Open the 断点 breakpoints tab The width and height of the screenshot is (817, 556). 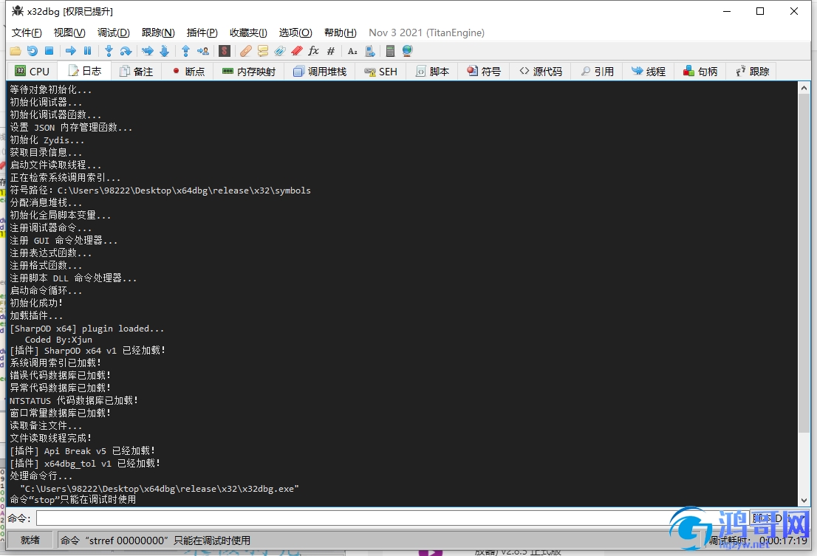click(188, 72)
